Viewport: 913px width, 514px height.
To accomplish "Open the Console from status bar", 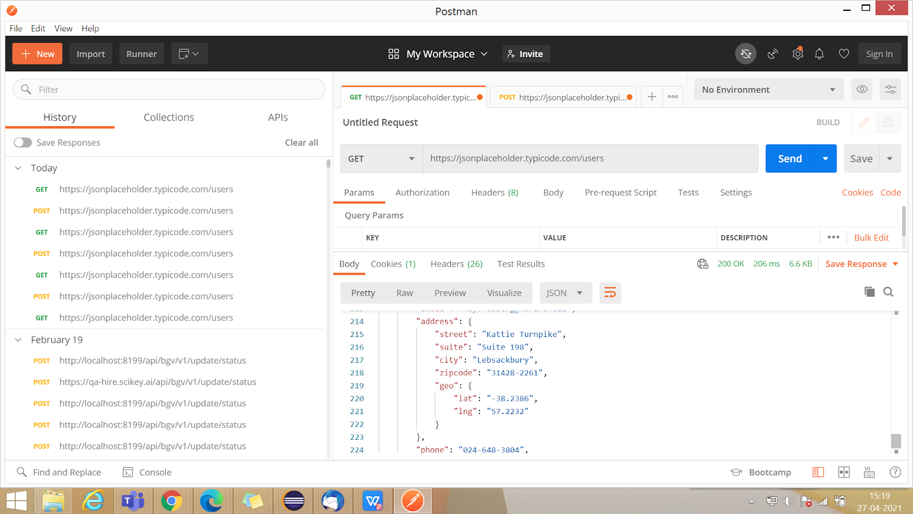I will tap(147, 472).
